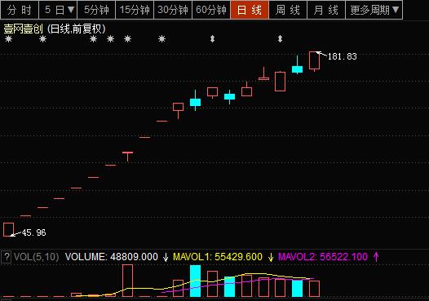
Task: Click the first star info marker
Action: (8, 39)
